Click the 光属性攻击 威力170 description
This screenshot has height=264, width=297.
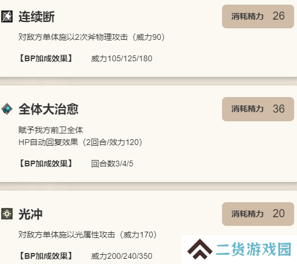coord(88,235)
